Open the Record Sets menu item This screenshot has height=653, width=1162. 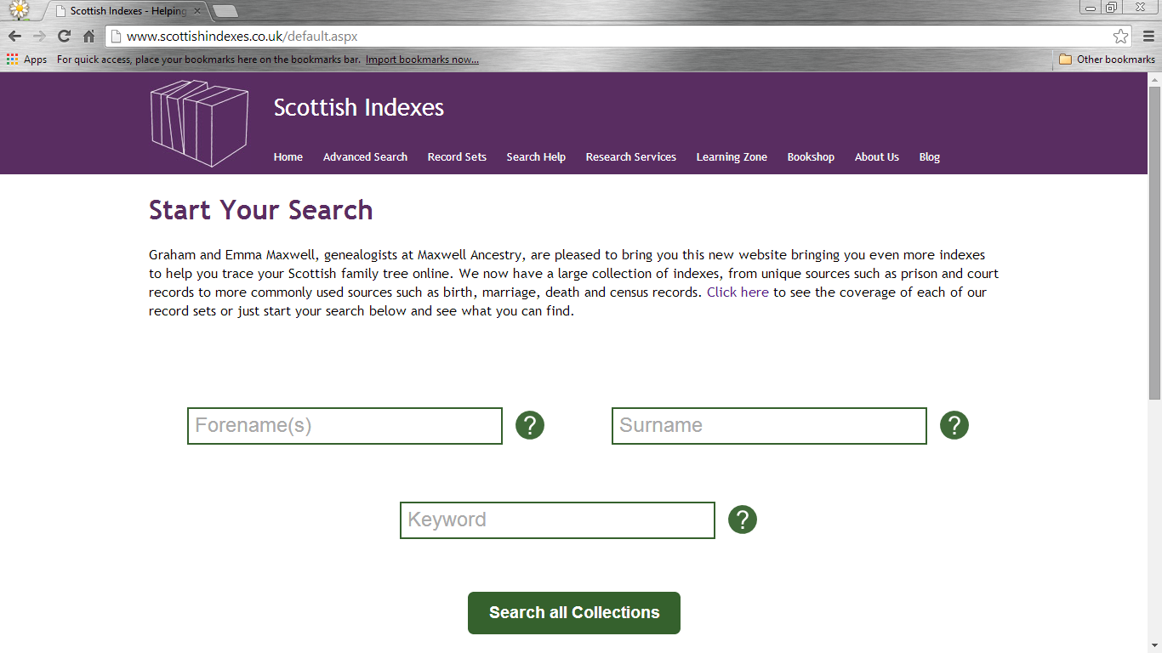pyautogui.click(x=457, y=157)
